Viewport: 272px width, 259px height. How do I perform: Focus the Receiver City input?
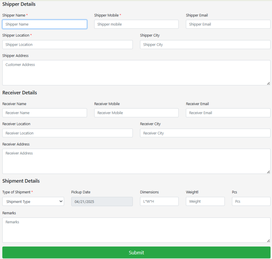point(205,133)
